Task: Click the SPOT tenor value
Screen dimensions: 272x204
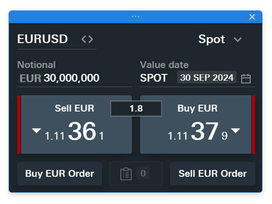Action: (x=154, y=78)
